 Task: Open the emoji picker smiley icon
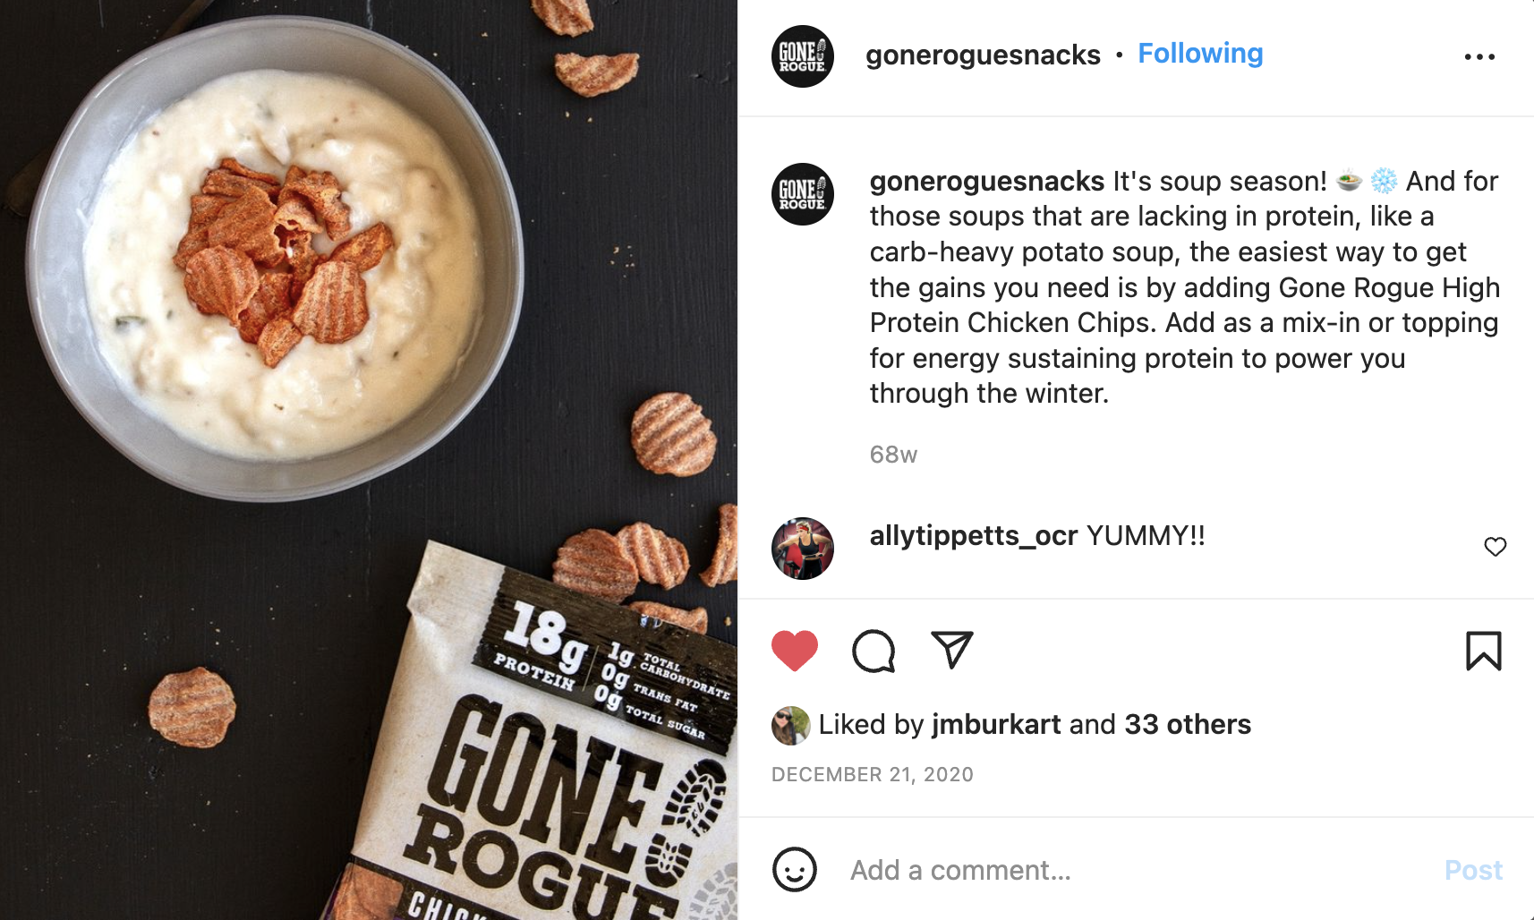[795, 869]
